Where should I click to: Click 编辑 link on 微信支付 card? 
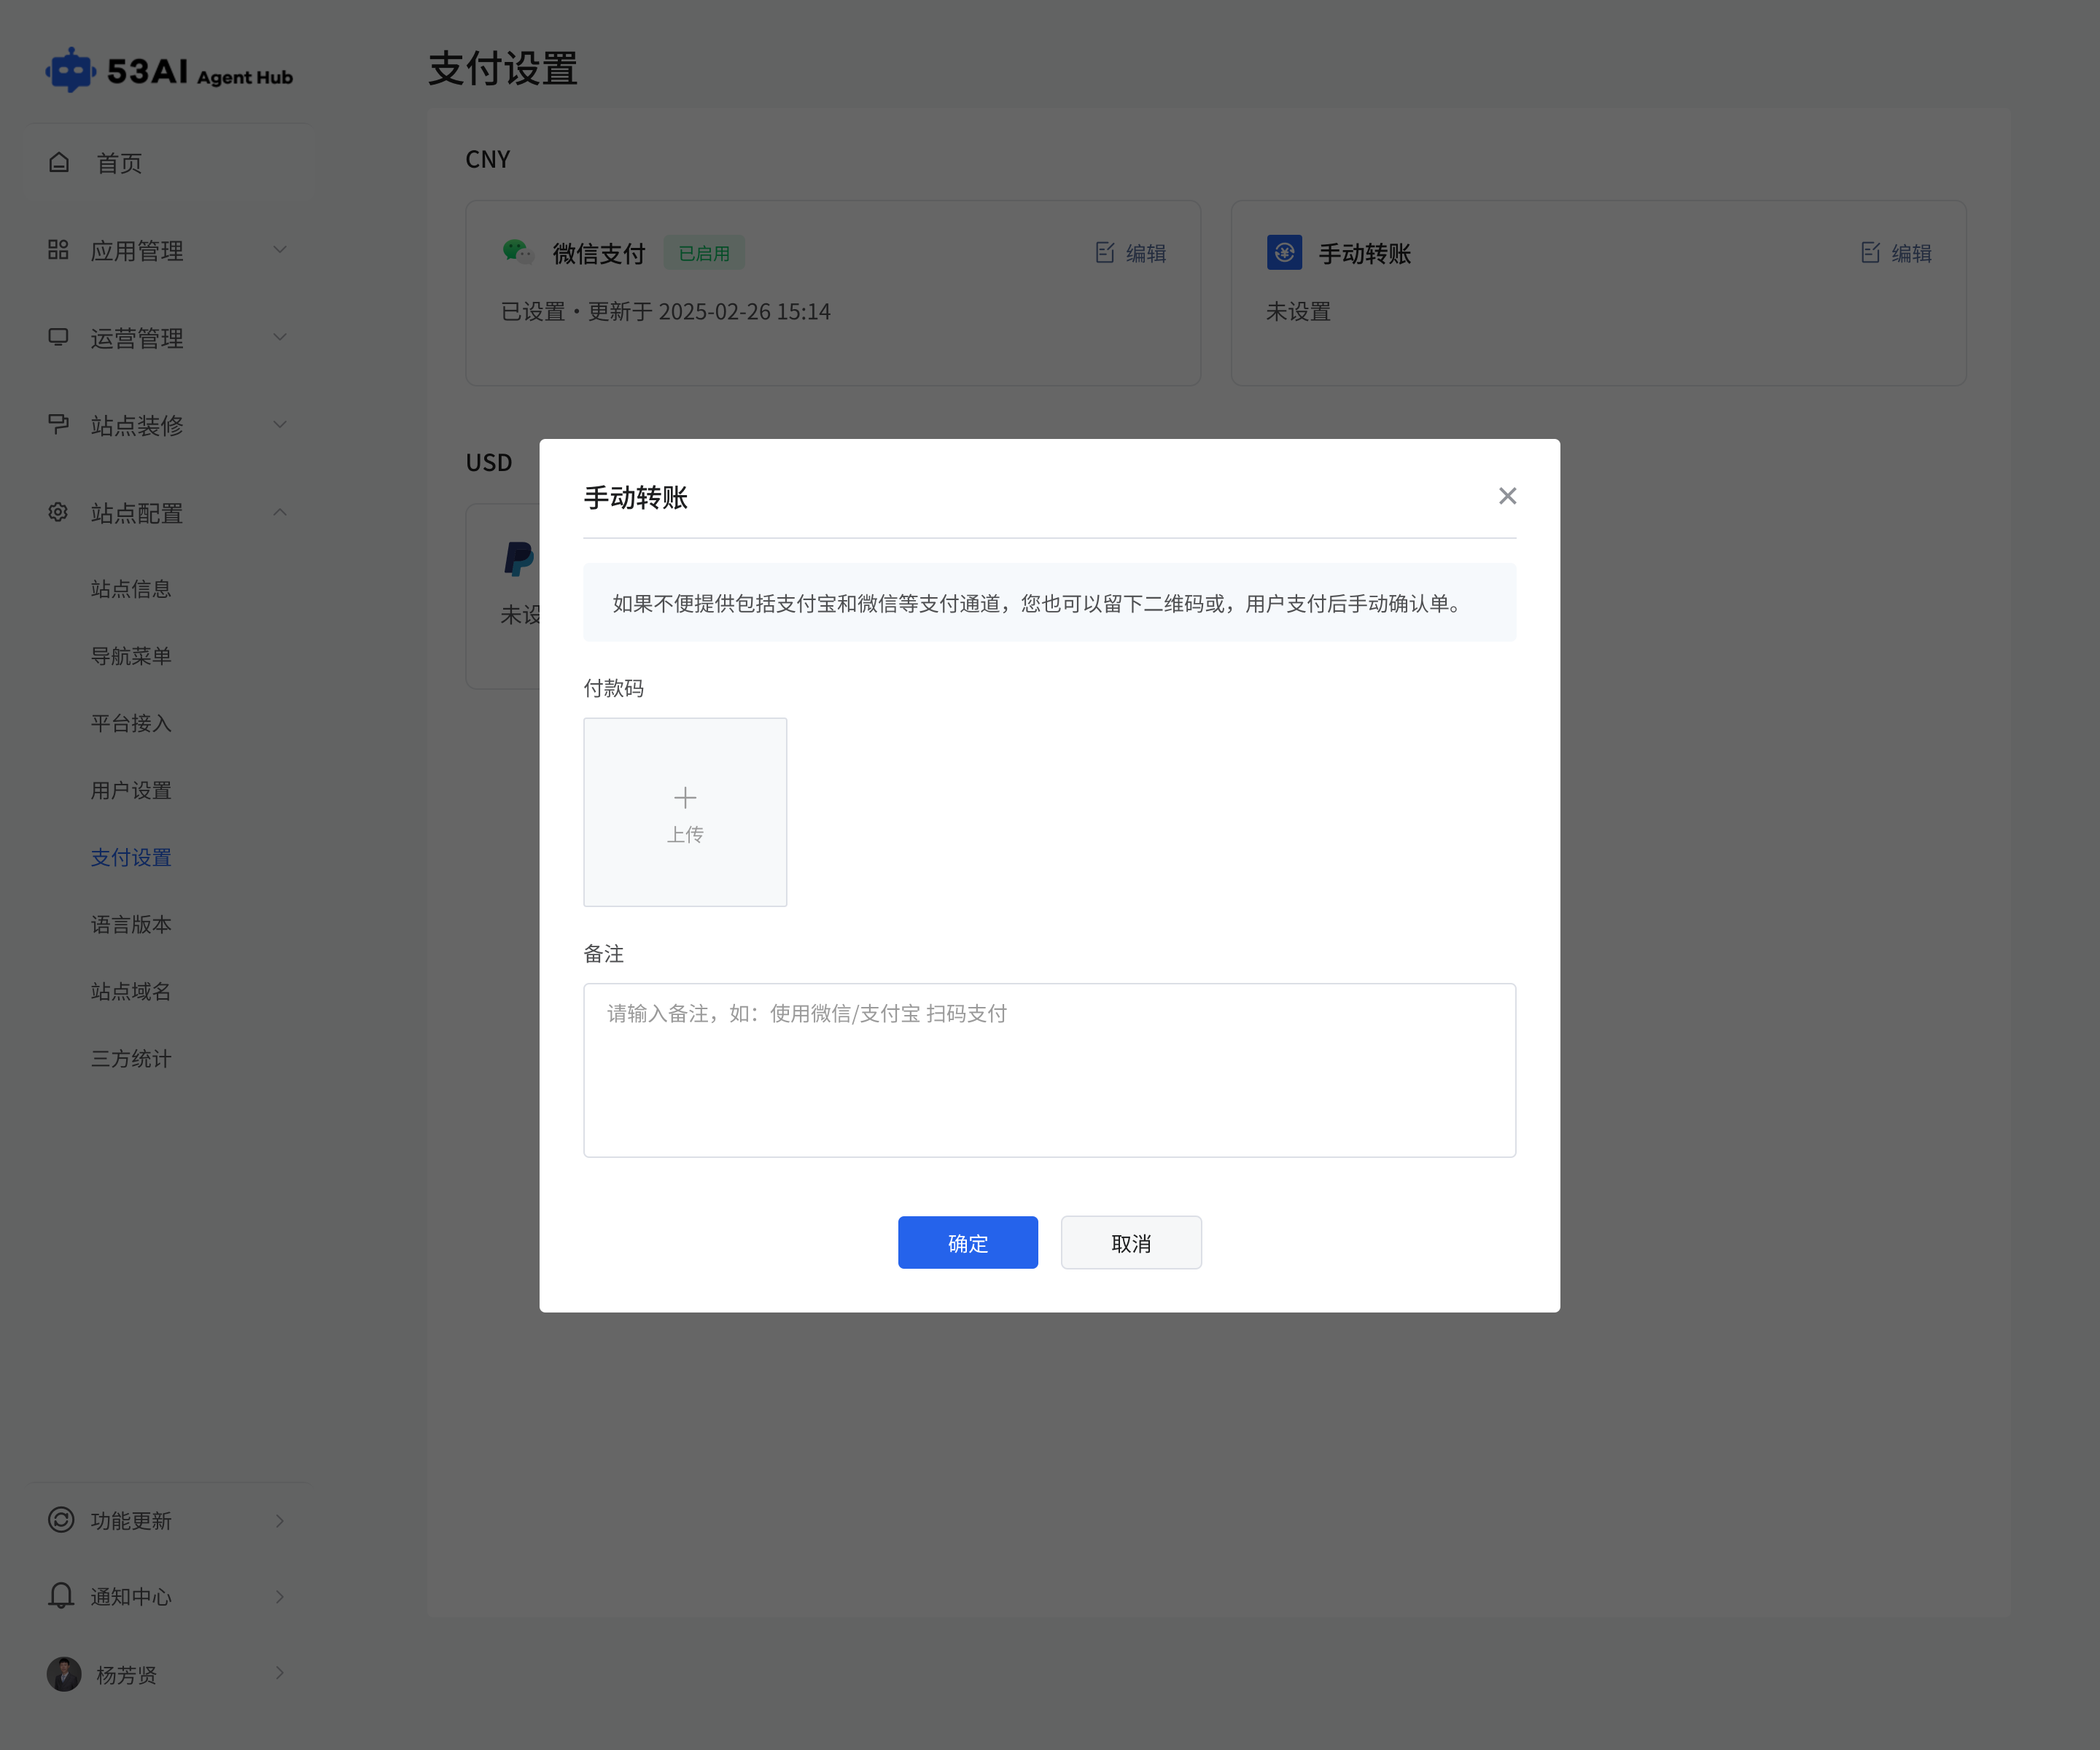click(x=1146, y=253)
